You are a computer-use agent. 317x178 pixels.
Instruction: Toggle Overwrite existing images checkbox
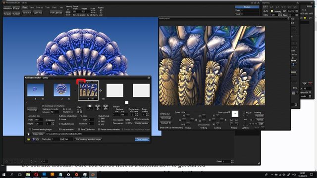click(x=30, y=130)
